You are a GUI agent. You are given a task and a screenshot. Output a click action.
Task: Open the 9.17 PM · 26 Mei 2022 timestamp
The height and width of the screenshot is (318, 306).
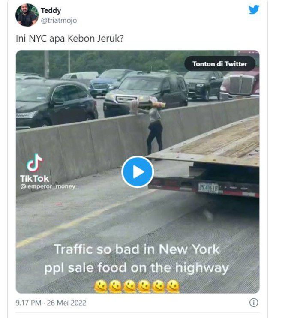click(x=51, y=303)
